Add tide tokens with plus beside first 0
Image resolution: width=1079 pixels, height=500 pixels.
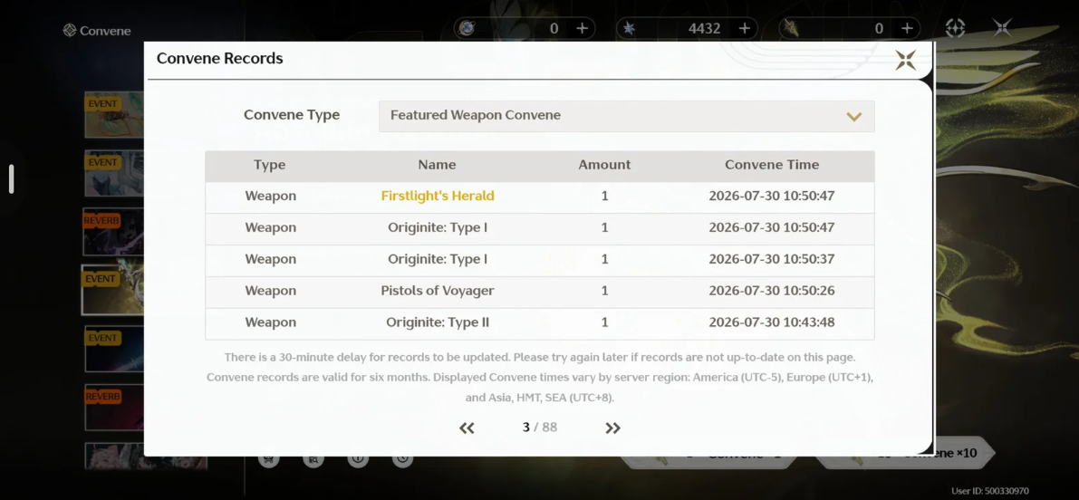pyautogui.click(x=582, y=28)
